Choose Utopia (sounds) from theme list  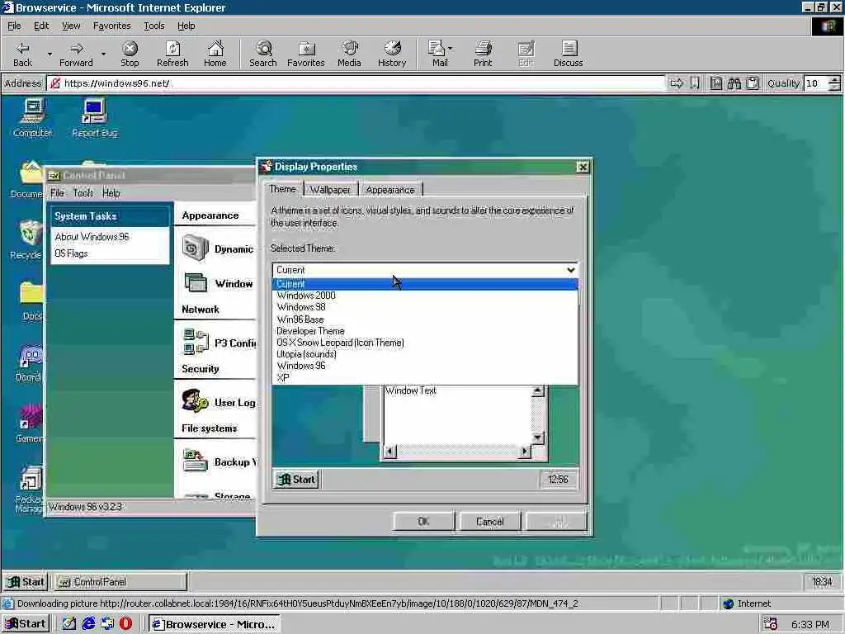[425, 354]
